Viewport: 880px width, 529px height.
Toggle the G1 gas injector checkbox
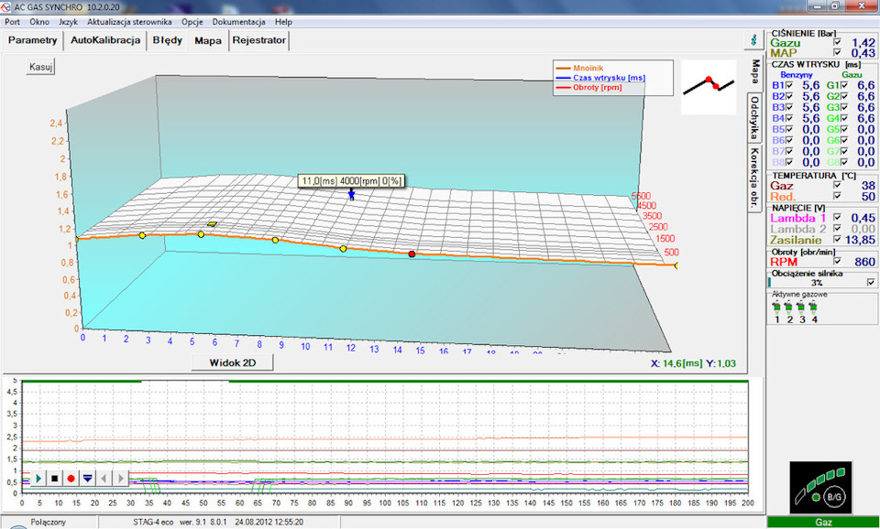(x=843, y=86)
